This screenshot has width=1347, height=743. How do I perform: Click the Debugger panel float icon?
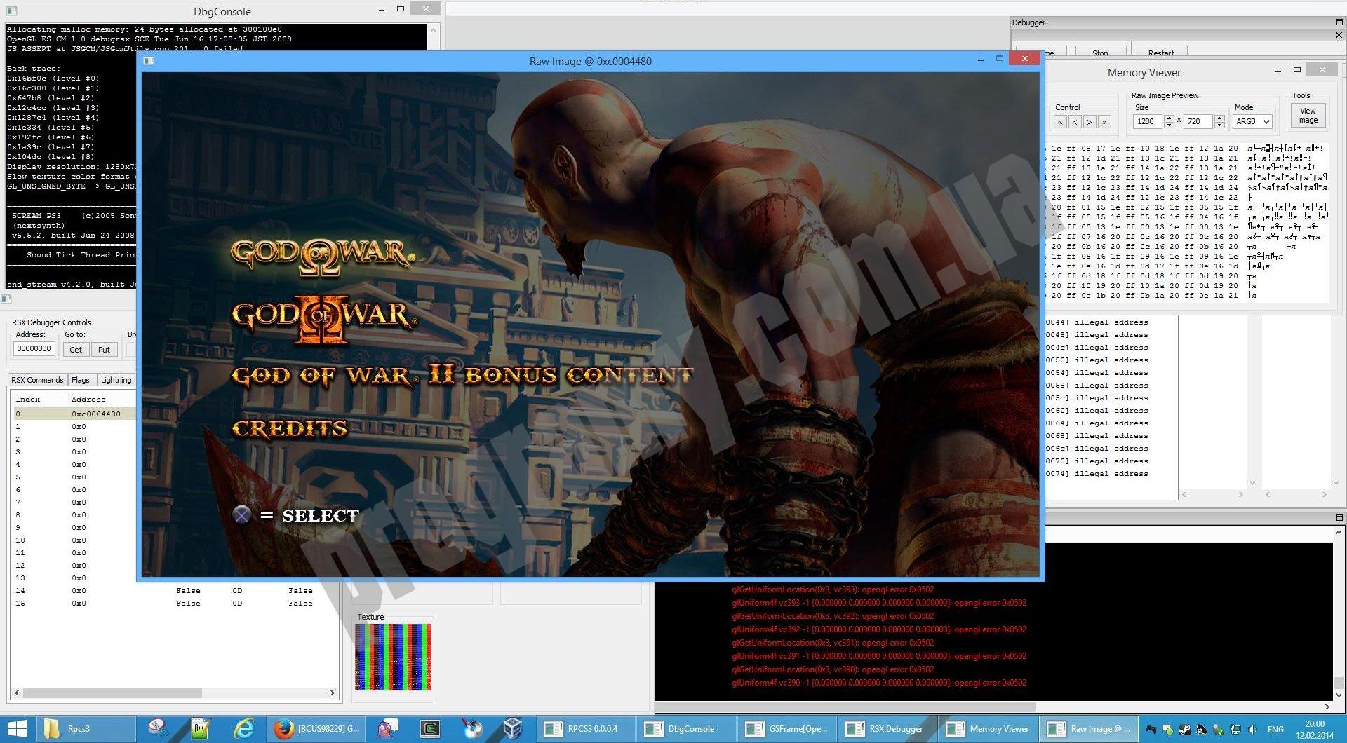click(x=1339, y=22)
